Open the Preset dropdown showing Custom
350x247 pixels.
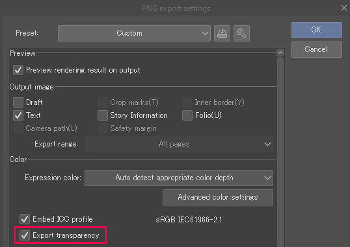point(134,33)
